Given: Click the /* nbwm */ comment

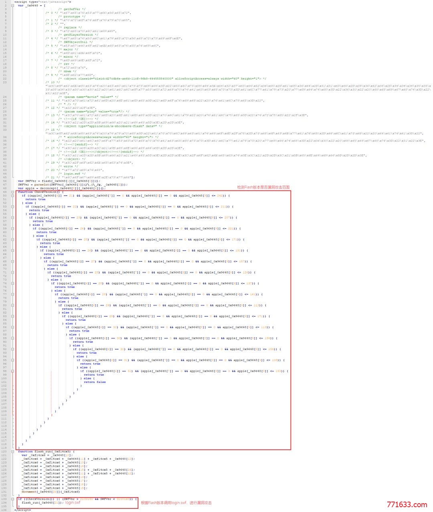Looking at the screenshot, I should 67,71.
